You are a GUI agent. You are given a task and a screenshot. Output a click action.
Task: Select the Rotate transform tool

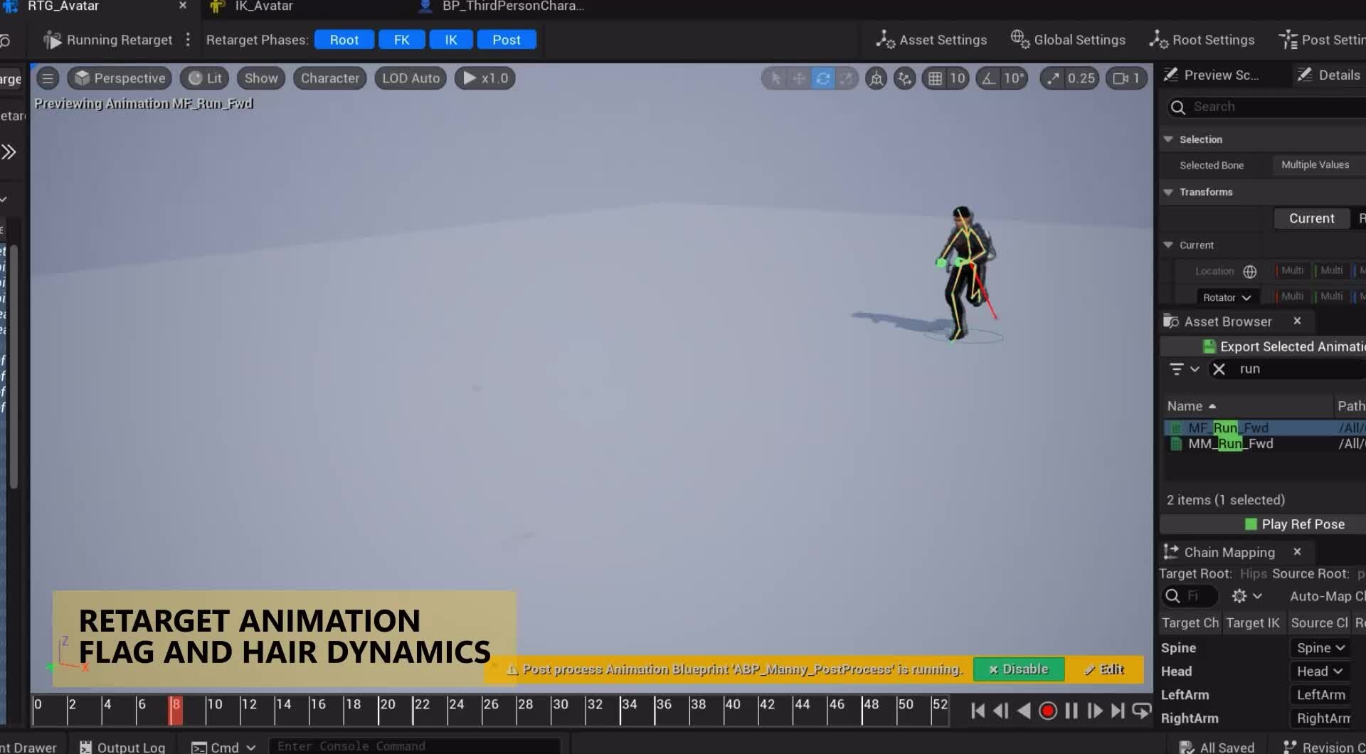point(822,78)
